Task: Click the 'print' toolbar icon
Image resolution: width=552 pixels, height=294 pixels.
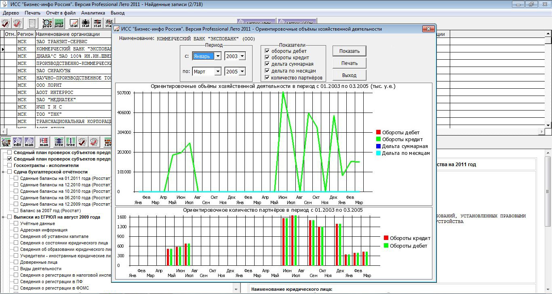Action: (x=59, y=23)
